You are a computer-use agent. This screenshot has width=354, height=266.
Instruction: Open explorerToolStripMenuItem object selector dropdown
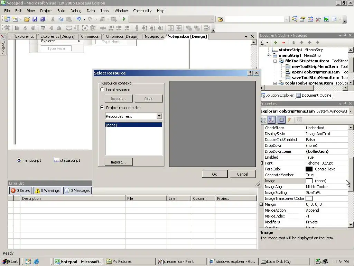(x=351, y=111)
